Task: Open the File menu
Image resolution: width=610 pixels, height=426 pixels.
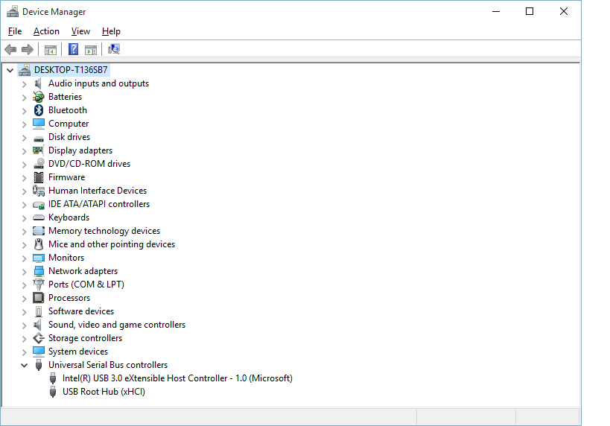Action: click(15, 31)
